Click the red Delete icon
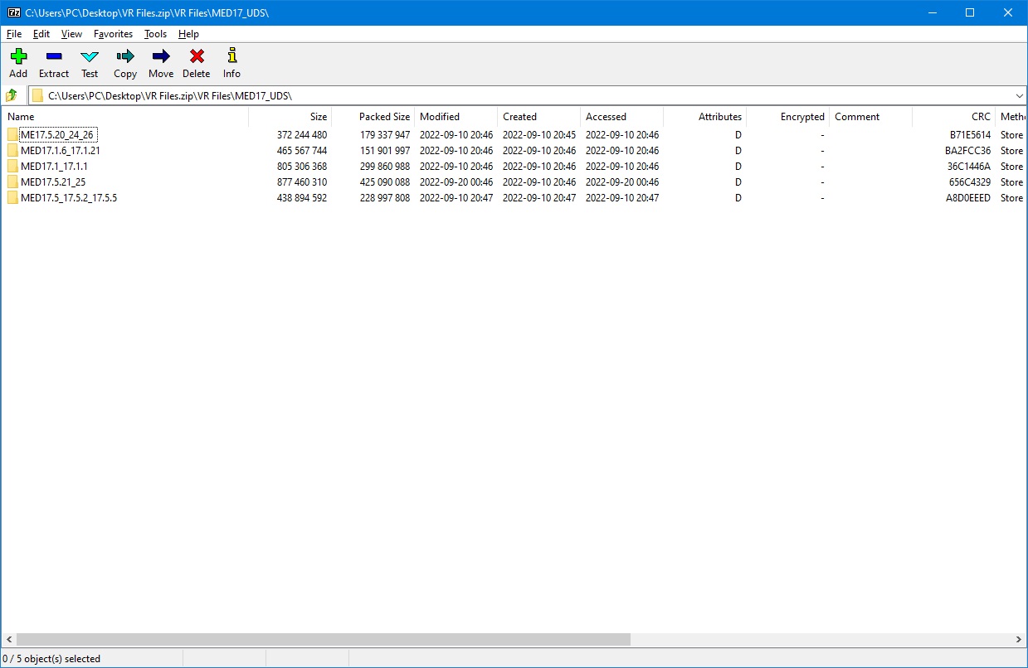The image size is (1028, 668). pyautogui.click(x=197, y=56)
